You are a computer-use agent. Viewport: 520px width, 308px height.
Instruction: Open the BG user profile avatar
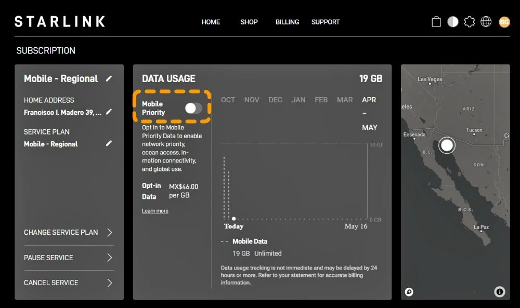(x=504, y=22)
